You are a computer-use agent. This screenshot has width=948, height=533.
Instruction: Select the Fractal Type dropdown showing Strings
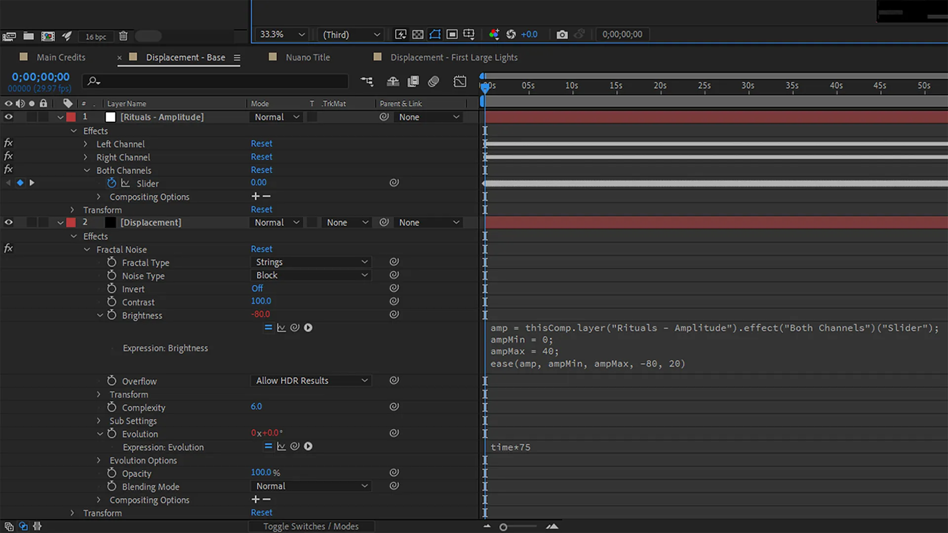pos(311,262)
